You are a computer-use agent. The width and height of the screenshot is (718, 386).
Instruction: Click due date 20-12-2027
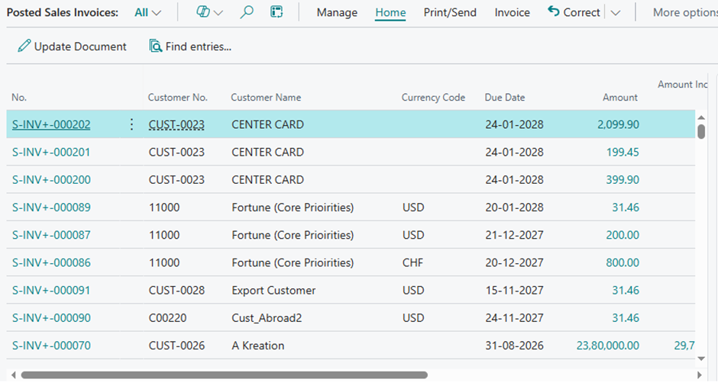pyautogui.click(x=514, y=262)
